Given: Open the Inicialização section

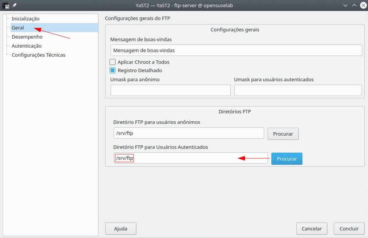Looking at the screenshot, I should 25,19.
